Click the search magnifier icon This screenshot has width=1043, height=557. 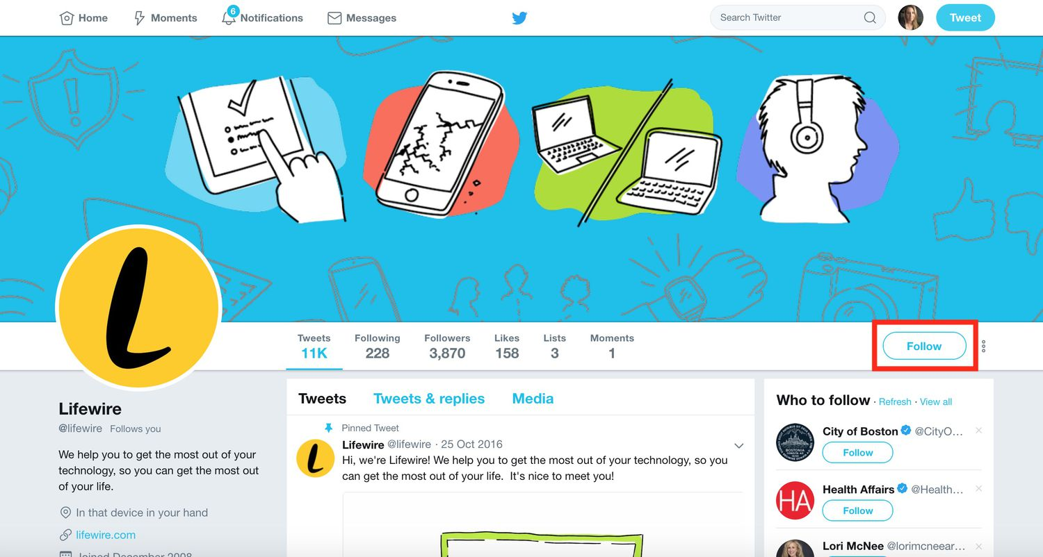870,18
